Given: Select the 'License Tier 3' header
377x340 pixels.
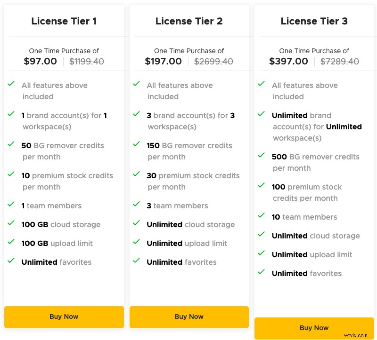Looking at the screenshot, I should click(x=314, y=21).
